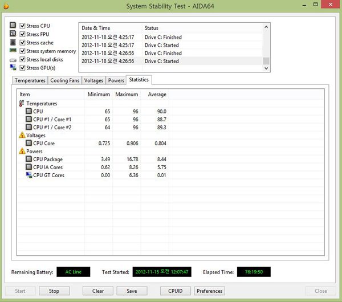Toggle the Stress local disks checkbox

[22, 59]
